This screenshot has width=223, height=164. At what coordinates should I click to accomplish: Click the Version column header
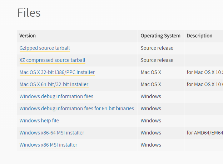28,36
